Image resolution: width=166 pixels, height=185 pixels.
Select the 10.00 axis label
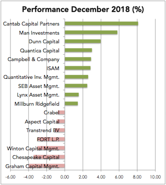pos(155,177)
